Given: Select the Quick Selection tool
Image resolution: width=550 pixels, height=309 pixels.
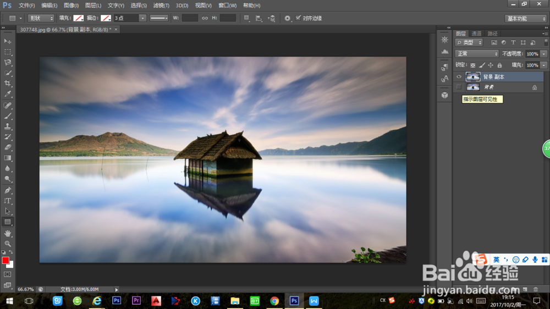Looking at the screenshot, I should pyautogui.click(x=7, y=73).
